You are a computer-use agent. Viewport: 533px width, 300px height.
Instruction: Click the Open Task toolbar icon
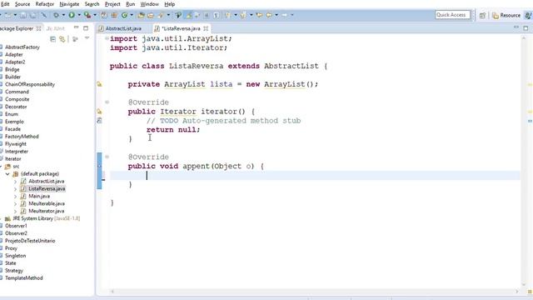151,15
